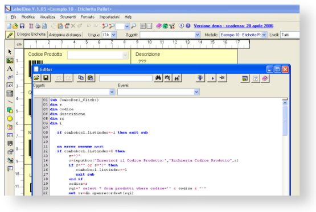This screenshot has height=212, width=316.
Task: Open the Formato menu
Action: coord(88,17)
